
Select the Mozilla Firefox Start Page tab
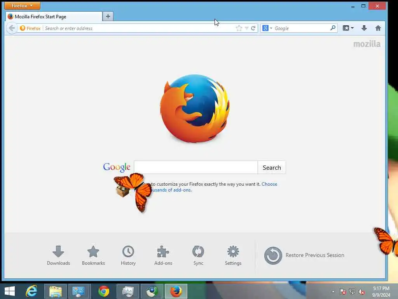pos(54,16)
